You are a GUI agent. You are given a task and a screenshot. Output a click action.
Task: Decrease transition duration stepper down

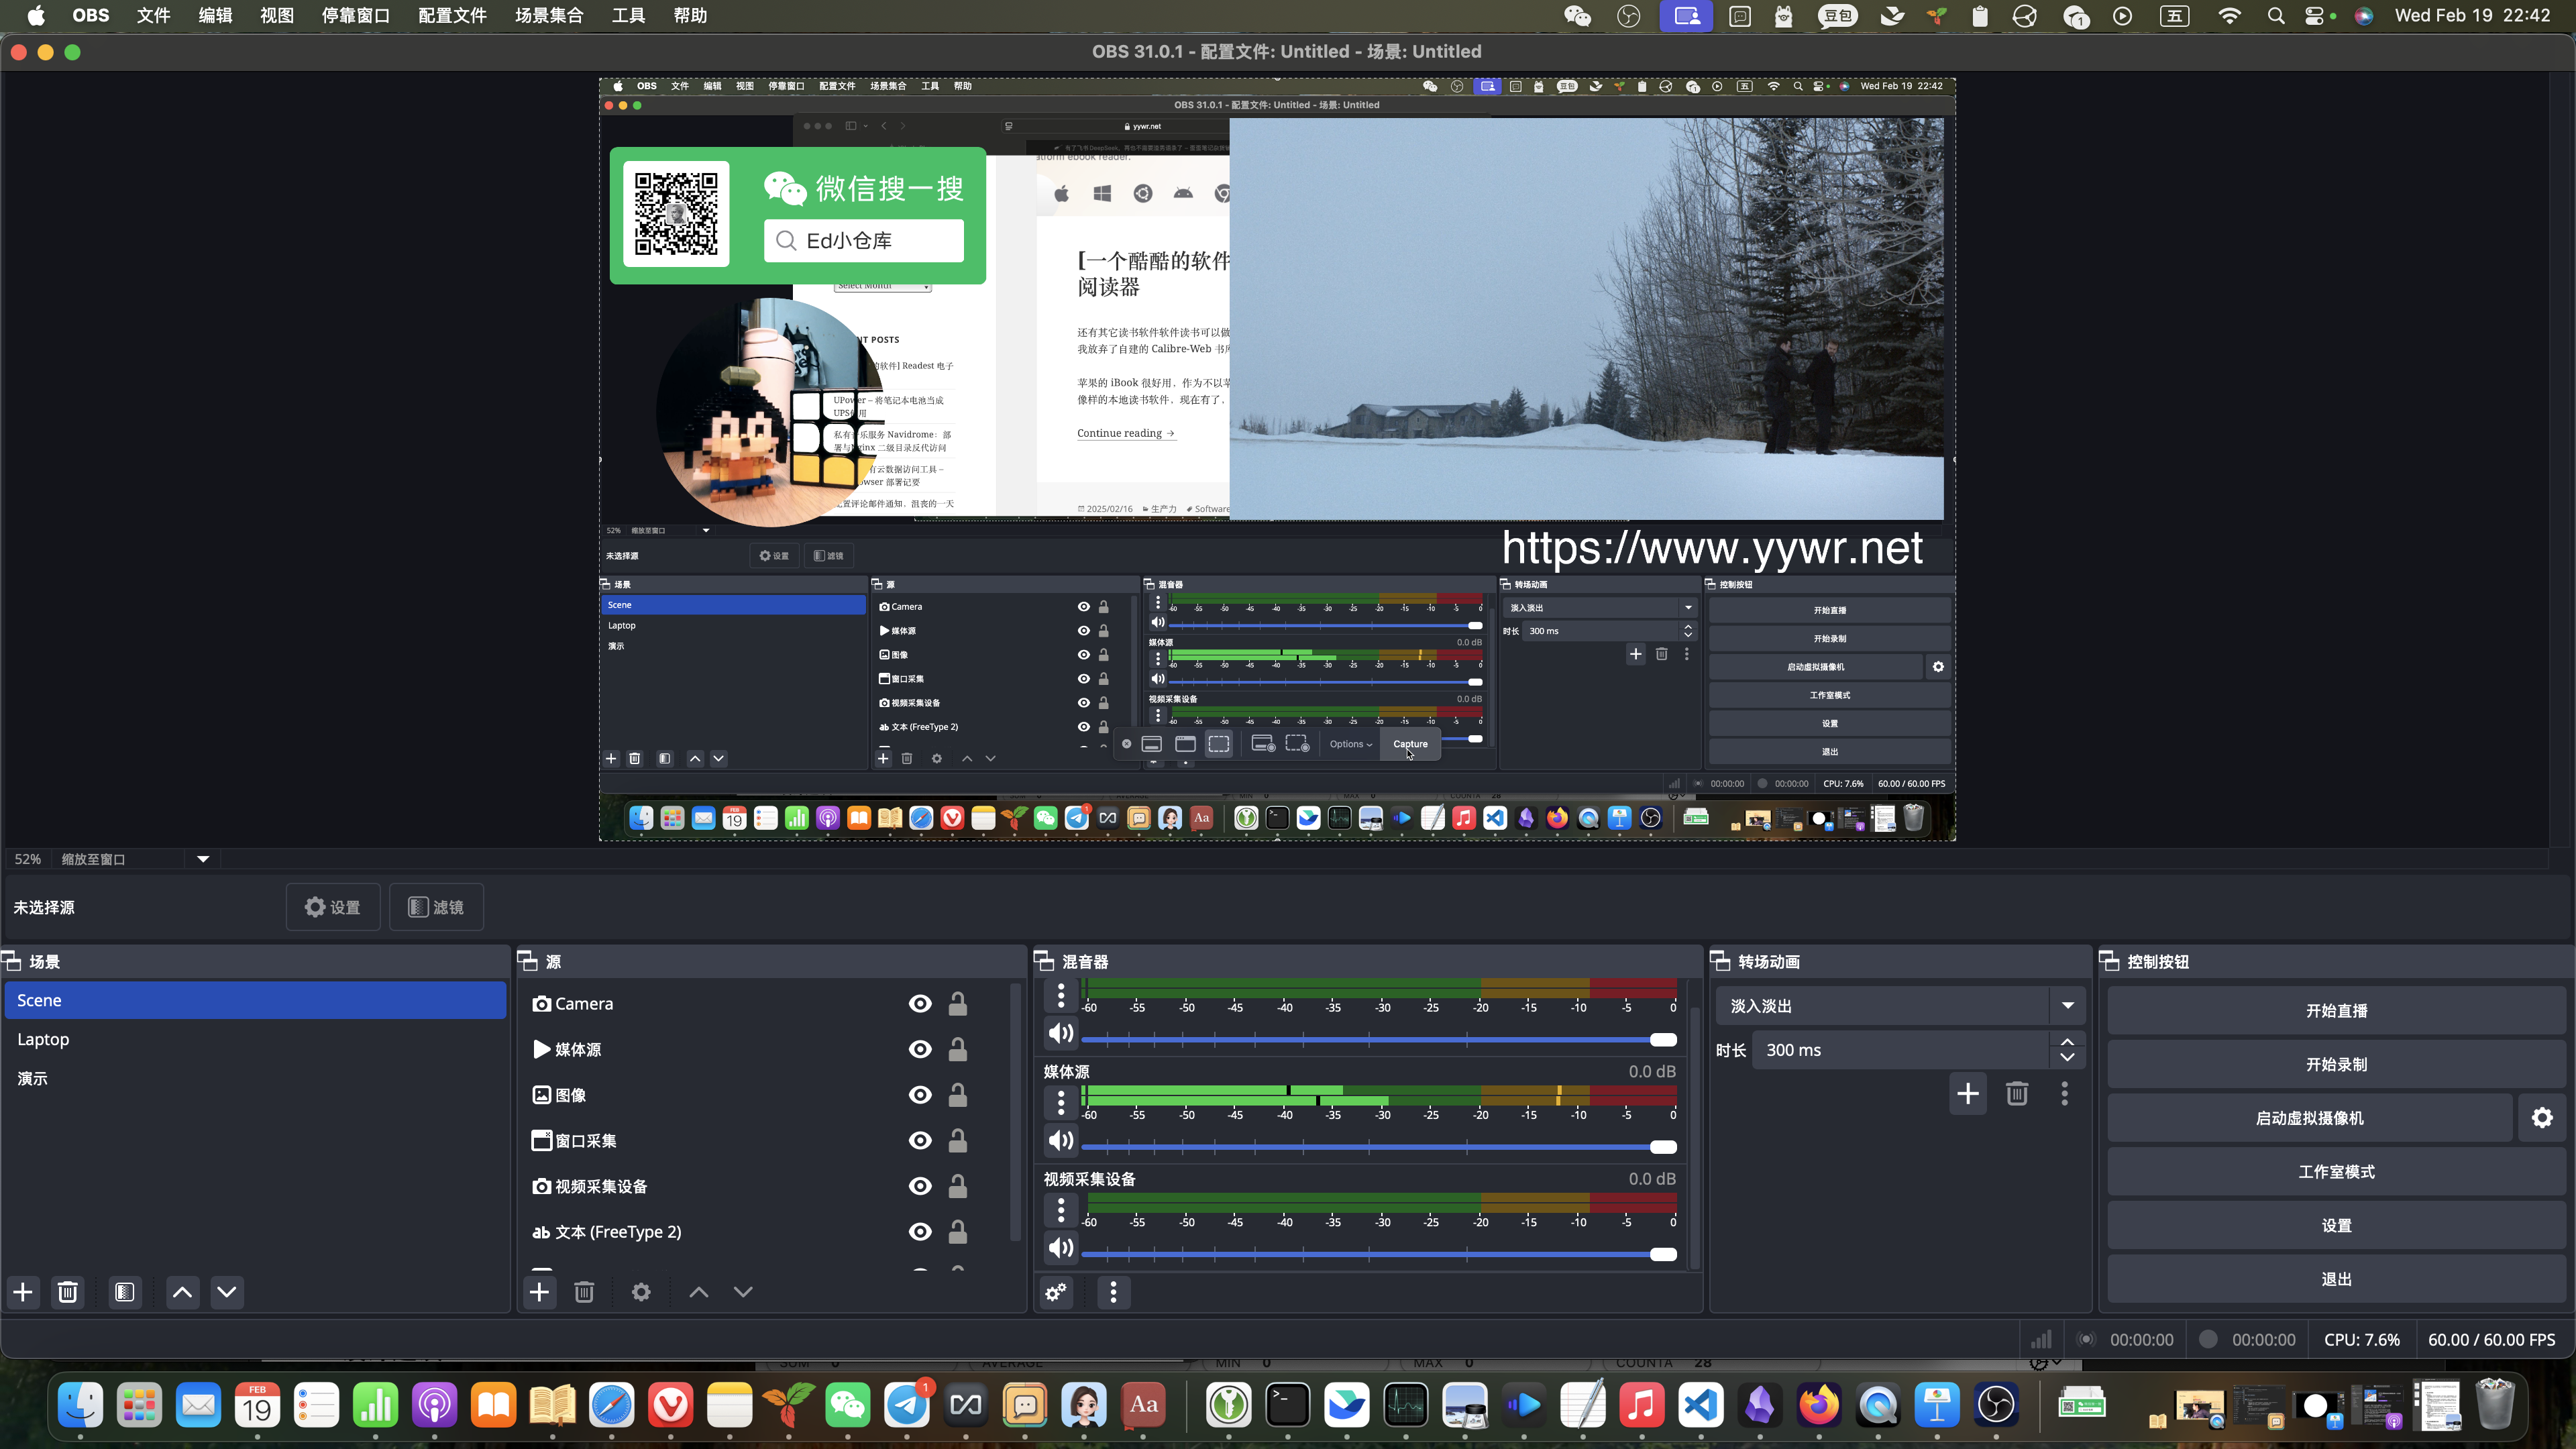click(2067, 1058)
